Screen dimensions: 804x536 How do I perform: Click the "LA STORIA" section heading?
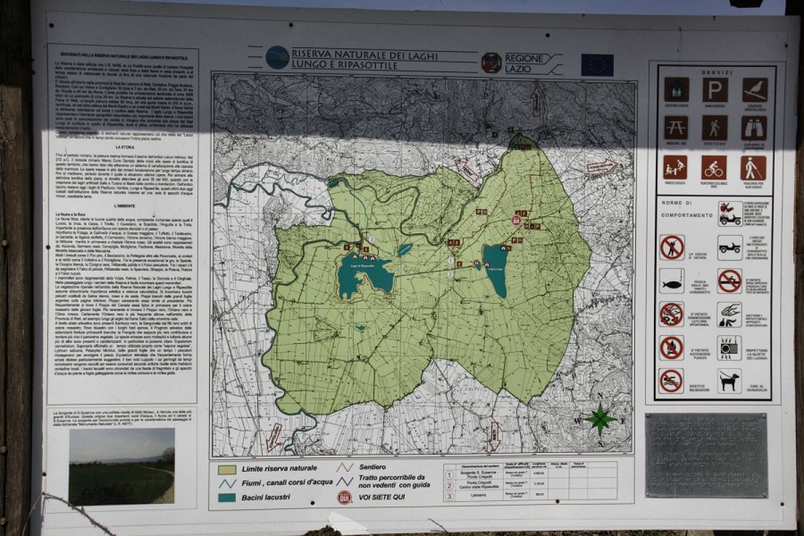123,147
